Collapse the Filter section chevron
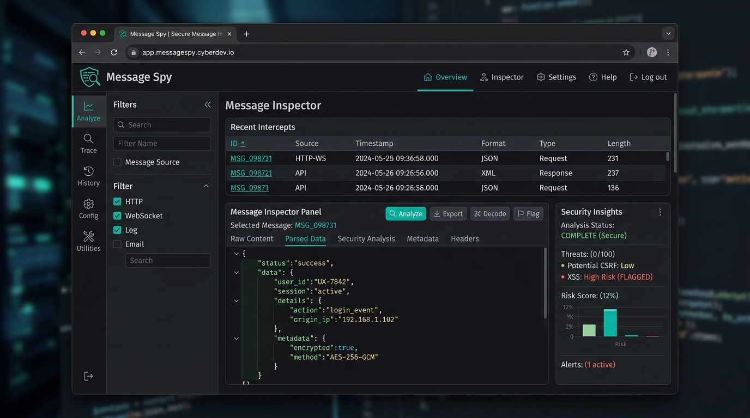750x418 pixels. (206, 186)
